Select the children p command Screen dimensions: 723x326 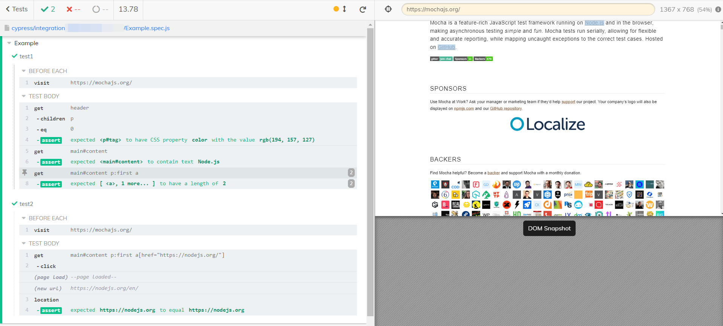point(188,119)
